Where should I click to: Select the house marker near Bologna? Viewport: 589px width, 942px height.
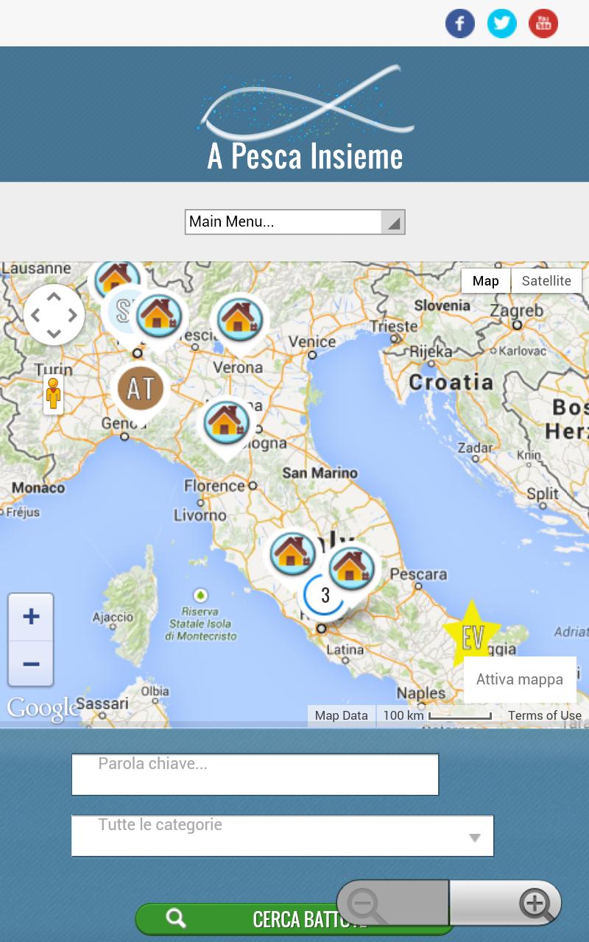[x=225, y=422]
